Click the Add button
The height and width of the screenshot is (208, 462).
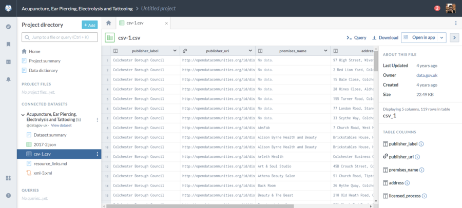89,25
